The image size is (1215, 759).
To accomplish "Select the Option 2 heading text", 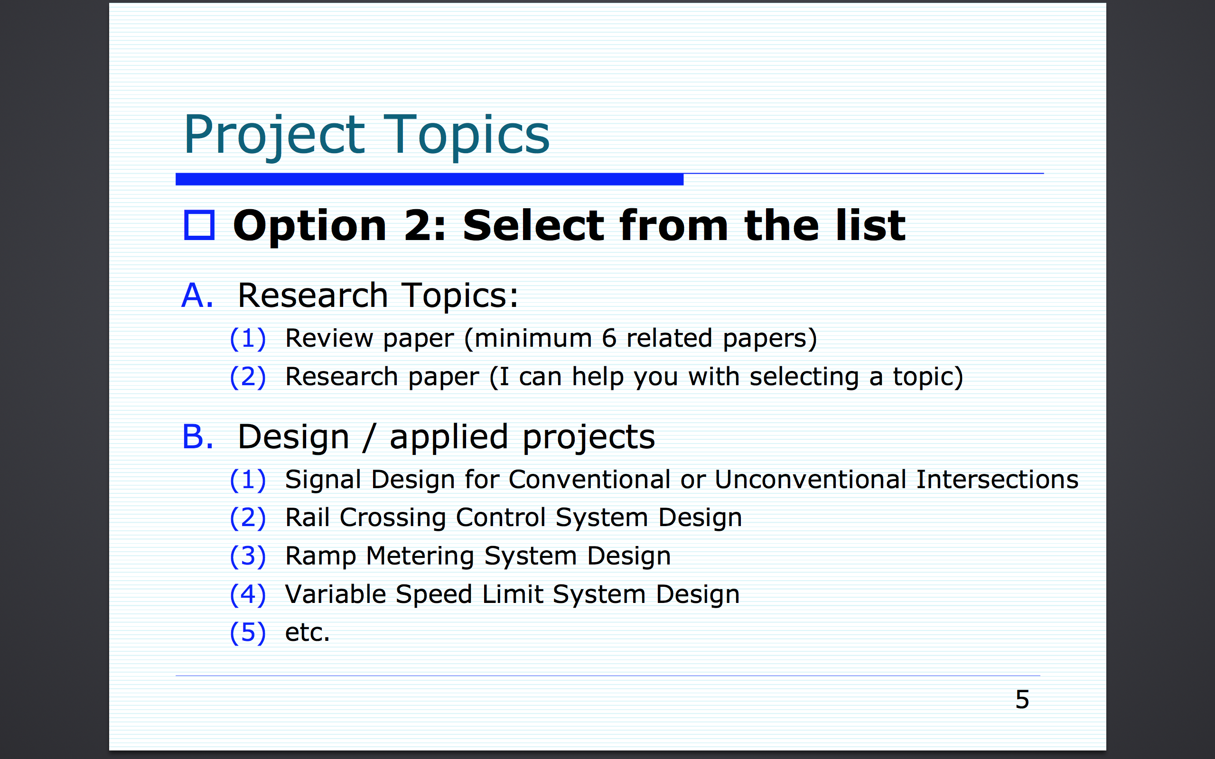I will pos(570,226).
